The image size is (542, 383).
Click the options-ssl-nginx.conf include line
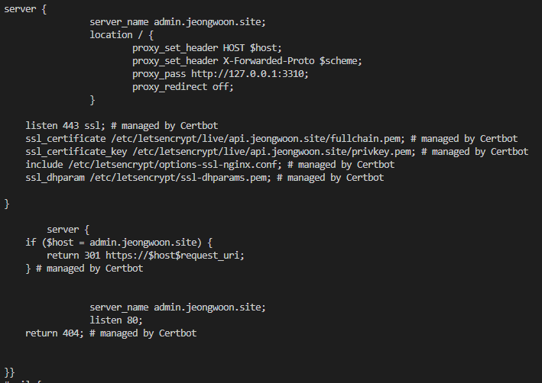[209, 165]
